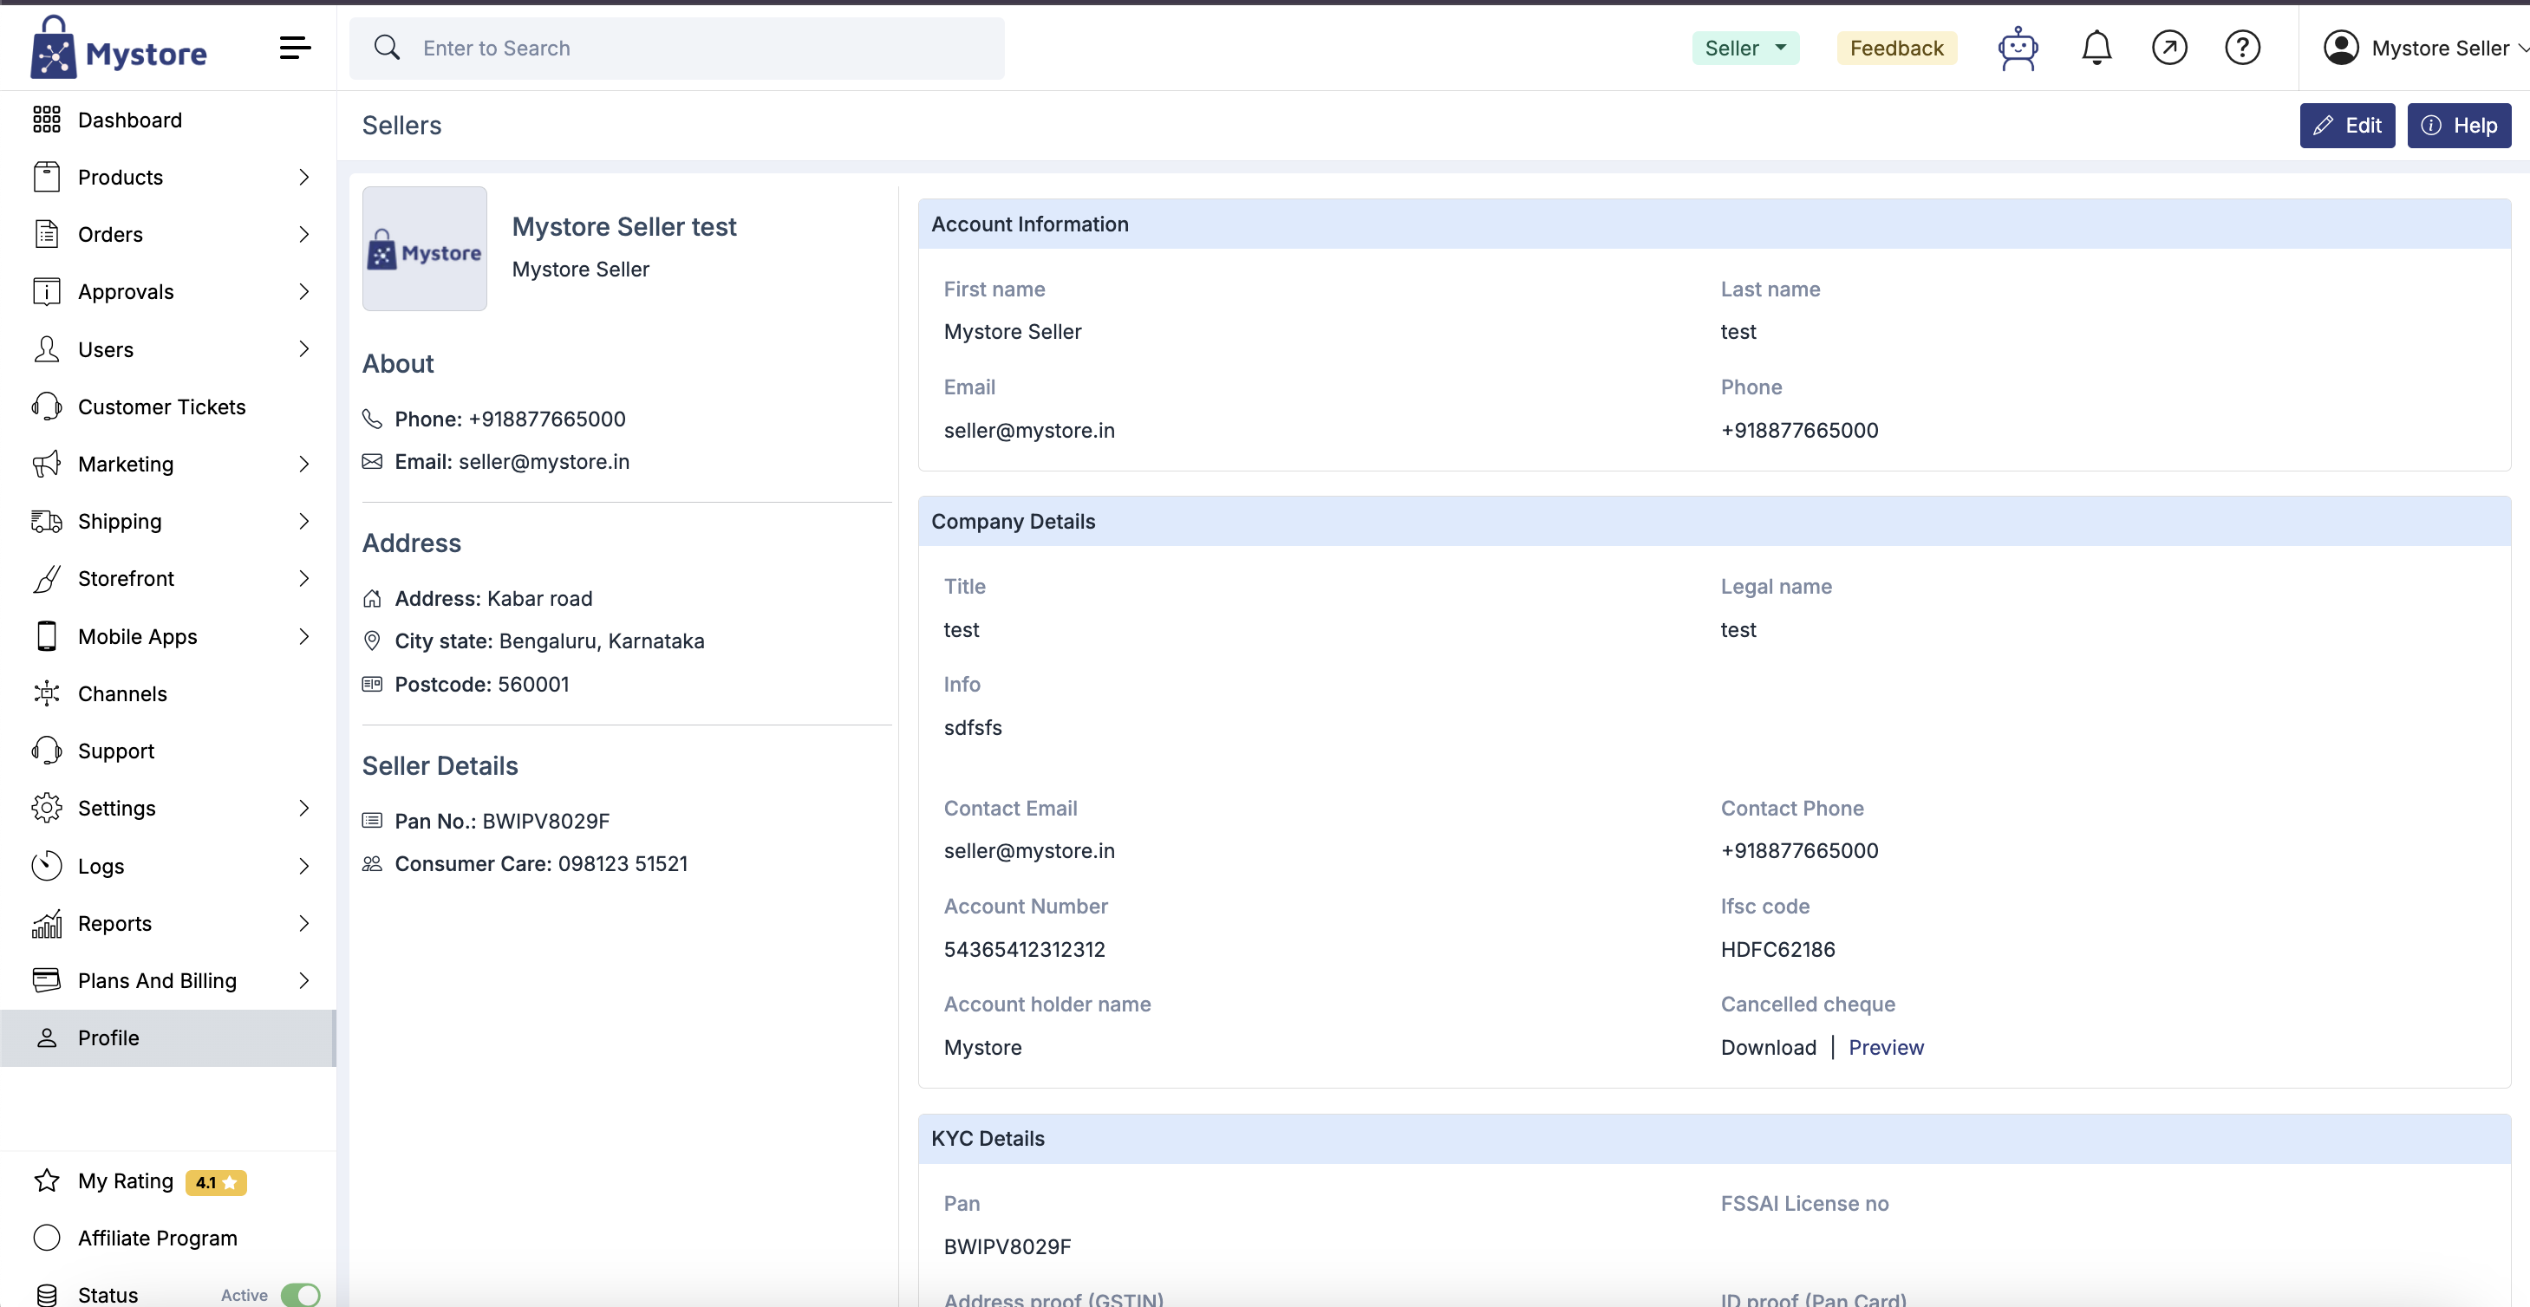Preview the cancelled cheque
This screenshot has height=1307, width=2530.
[1886, 1048]
